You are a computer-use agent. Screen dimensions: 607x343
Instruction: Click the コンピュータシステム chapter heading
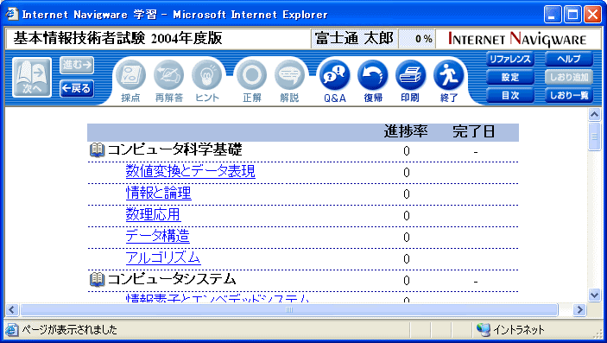tap(172, 279)
